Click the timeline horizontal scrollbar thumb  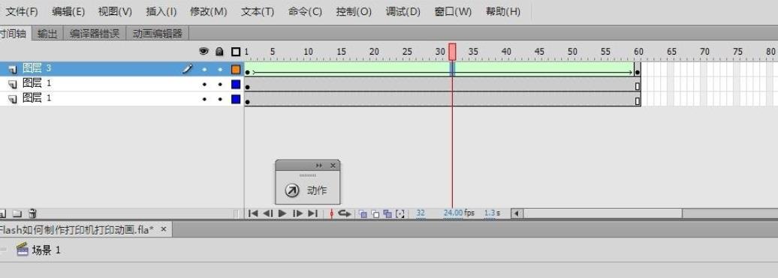pos(602,214)
